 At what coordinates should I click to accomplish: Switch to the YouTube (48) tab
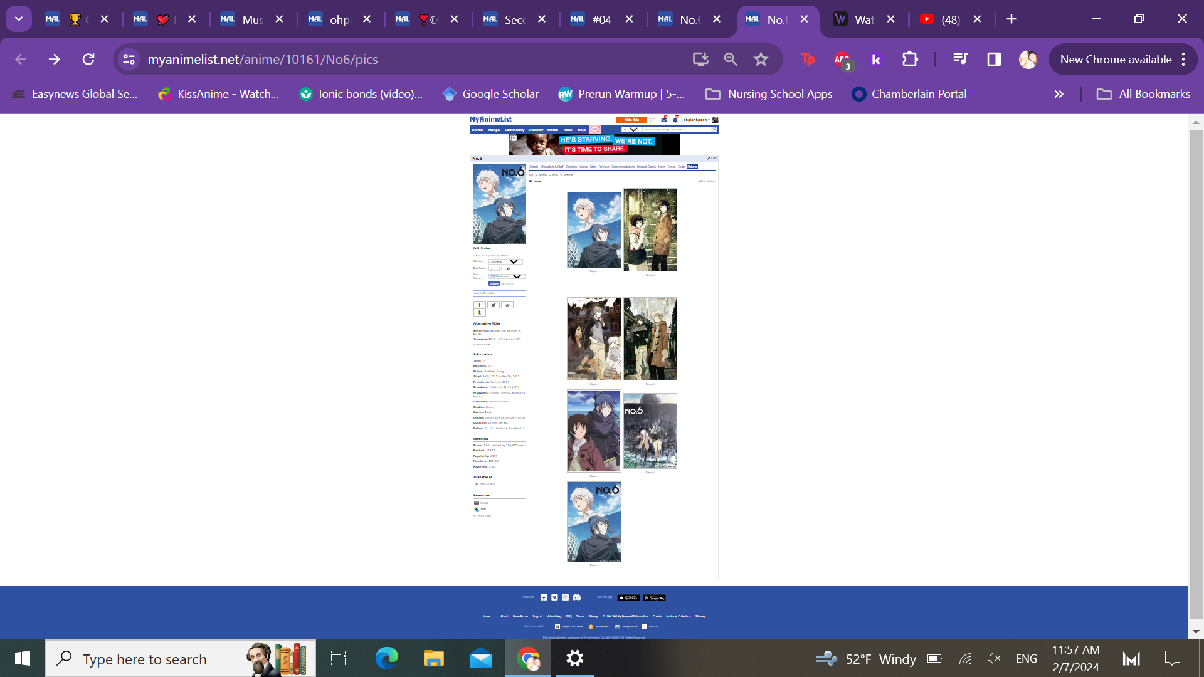point(951,19)
